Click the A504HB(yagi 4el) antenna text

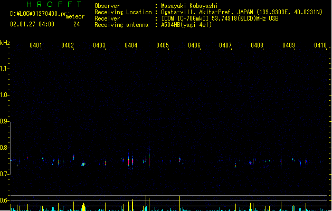coord(186,25)
